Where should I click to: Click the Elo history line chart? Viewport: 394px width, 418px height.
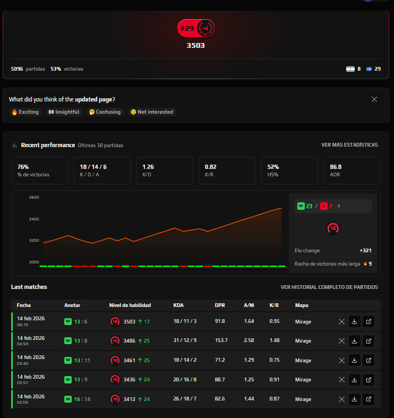(x=162, y=232)
